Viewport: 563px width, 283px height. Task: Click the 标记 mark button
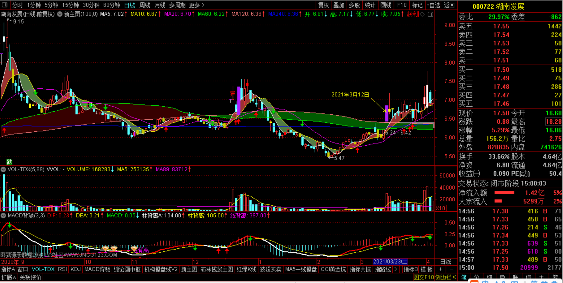pos(417,5)
